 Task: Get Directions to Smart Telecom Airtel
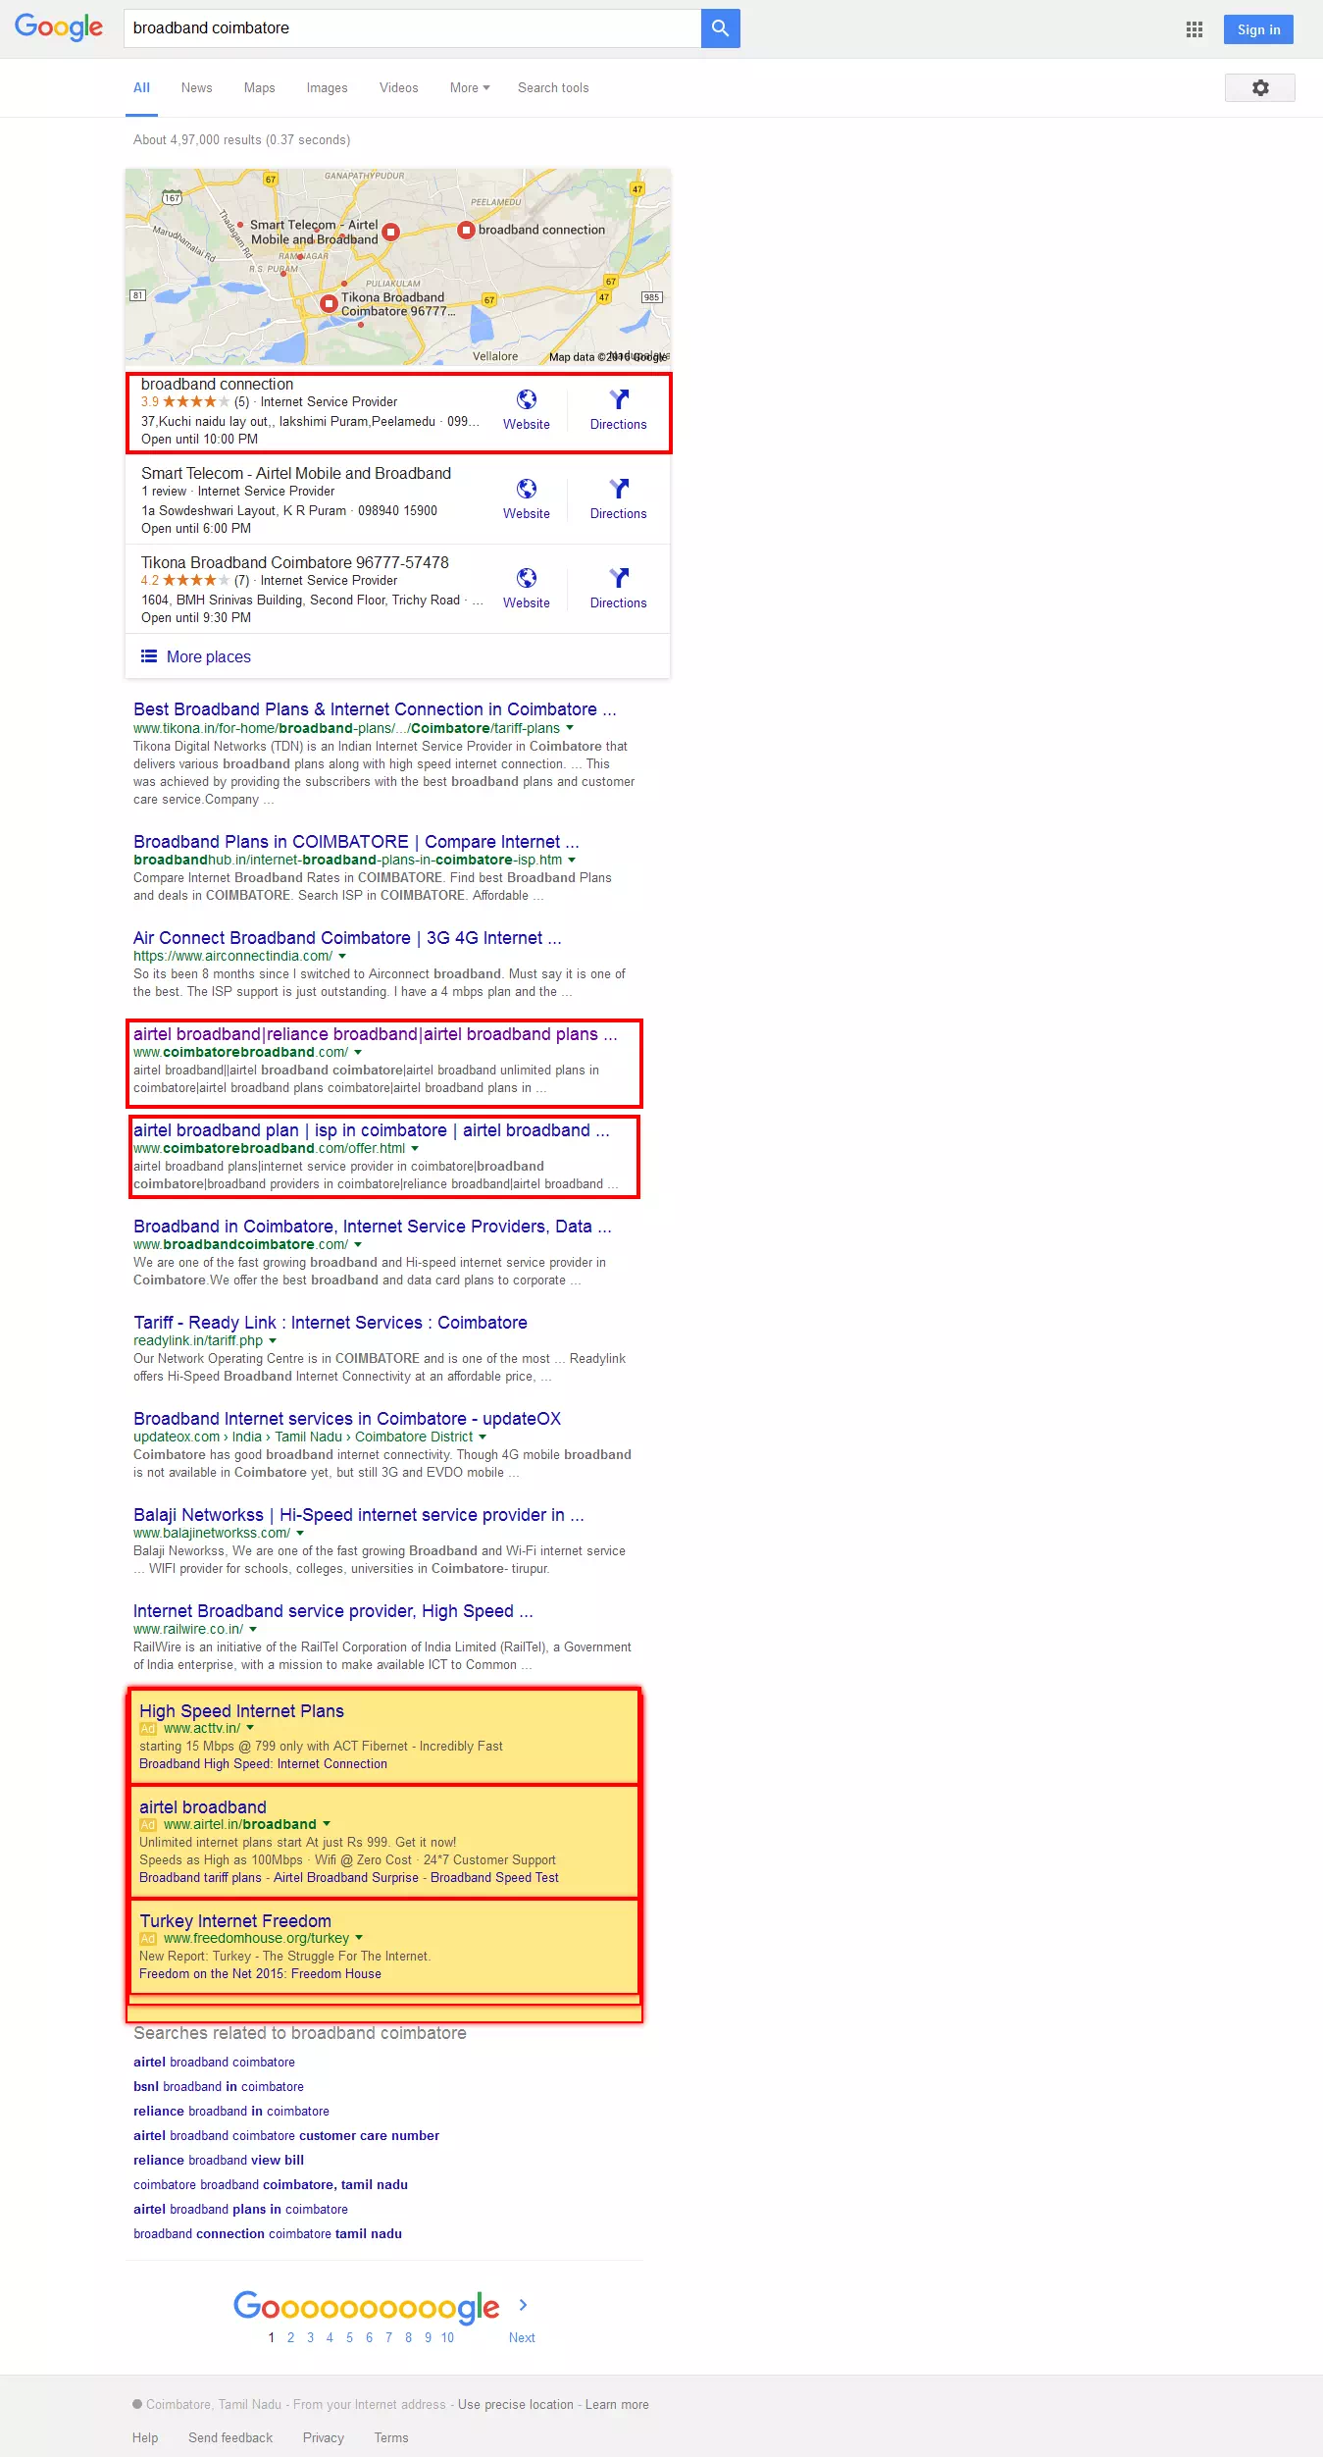pos(618,490)
